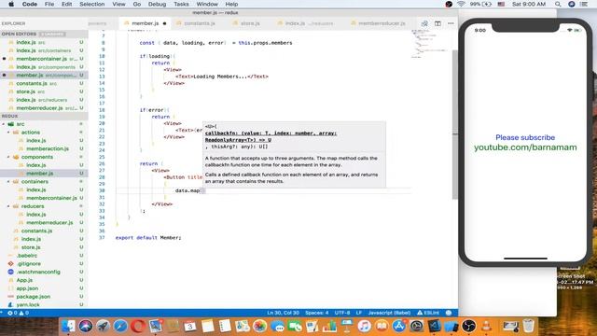
Task: Change language mode via Javascript (Babel)
Action: tap(389, 313)
